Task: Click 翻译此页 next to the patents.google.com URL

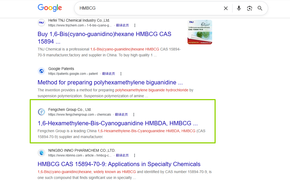Action: tap(109, 74)
